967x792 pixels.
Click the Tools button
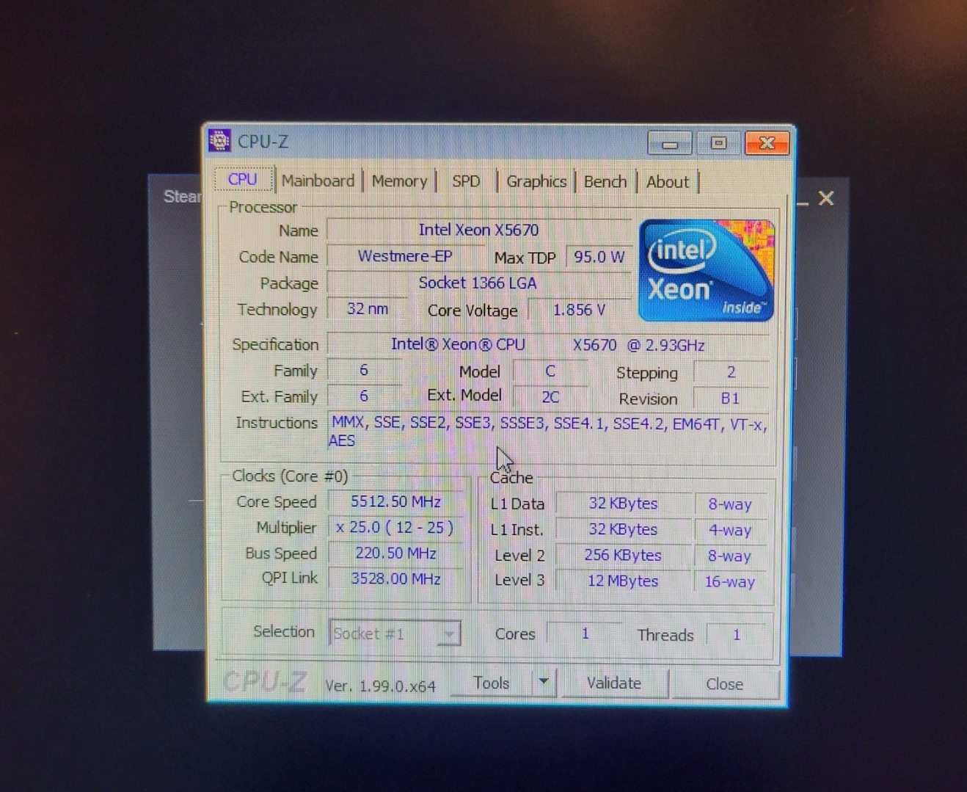(x=492, y=683)
